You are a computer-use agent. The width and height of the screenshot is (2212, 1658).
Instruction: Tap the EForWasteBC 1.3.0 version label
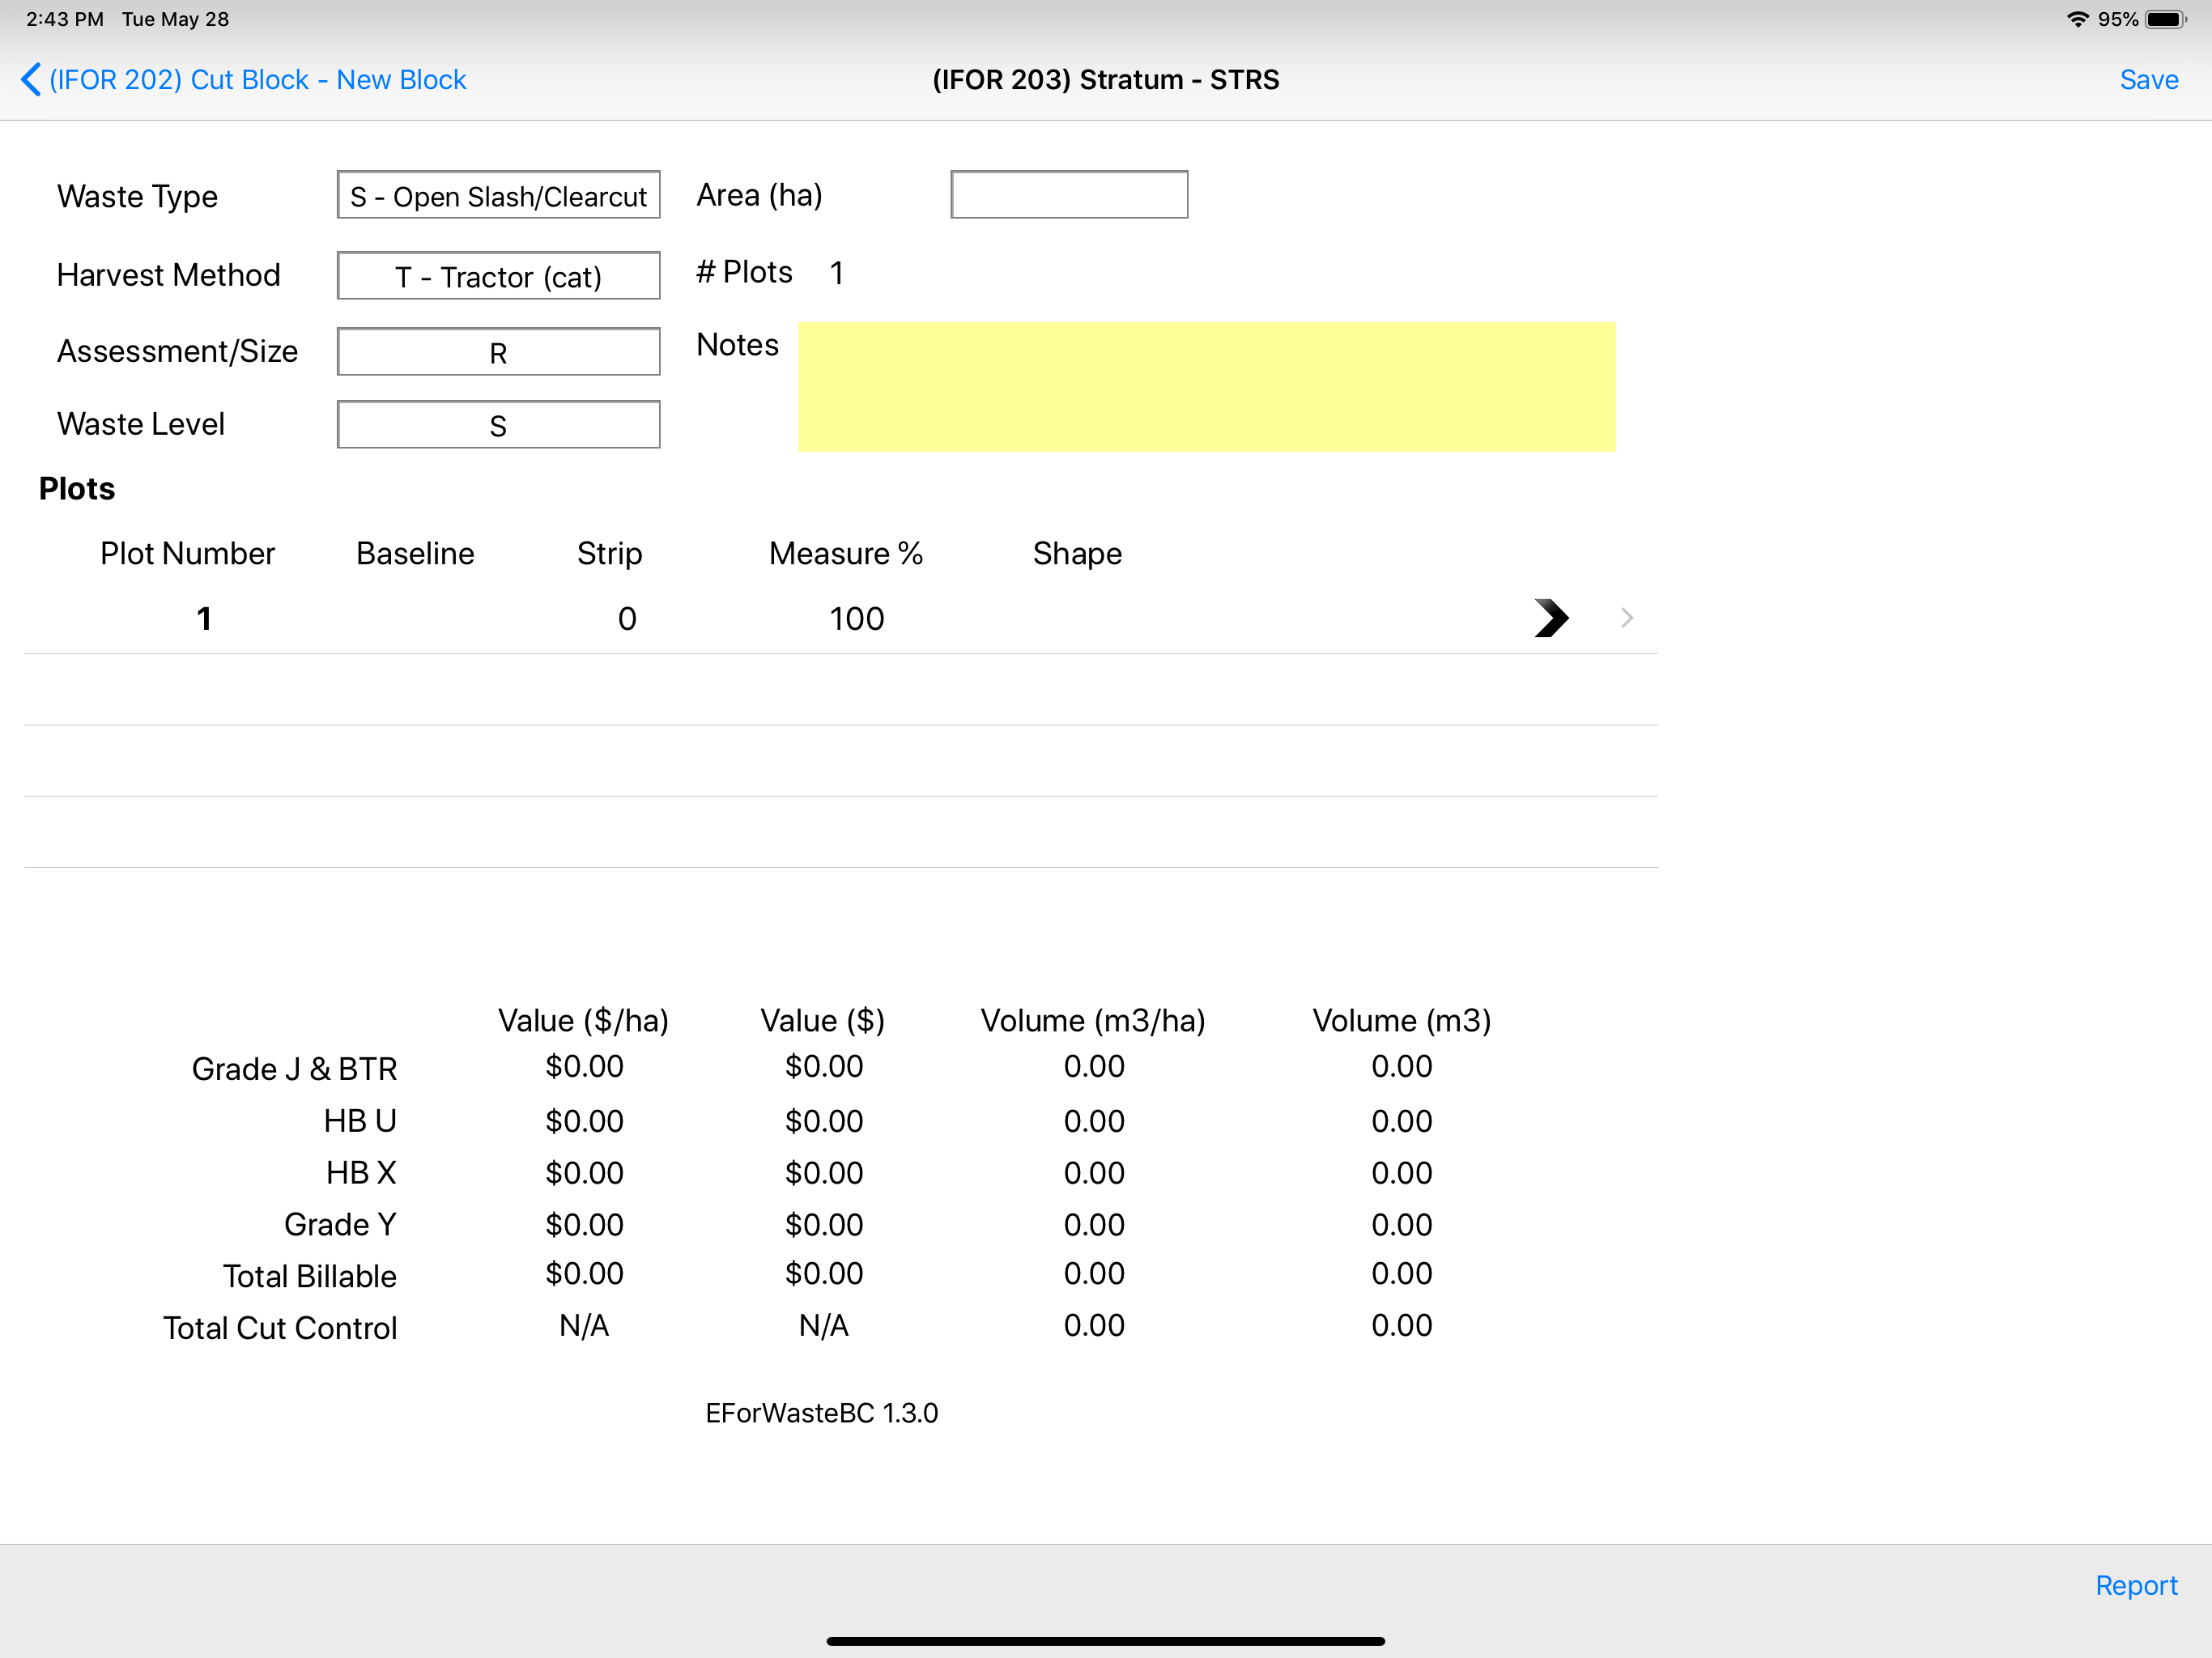click(821, 1413)
